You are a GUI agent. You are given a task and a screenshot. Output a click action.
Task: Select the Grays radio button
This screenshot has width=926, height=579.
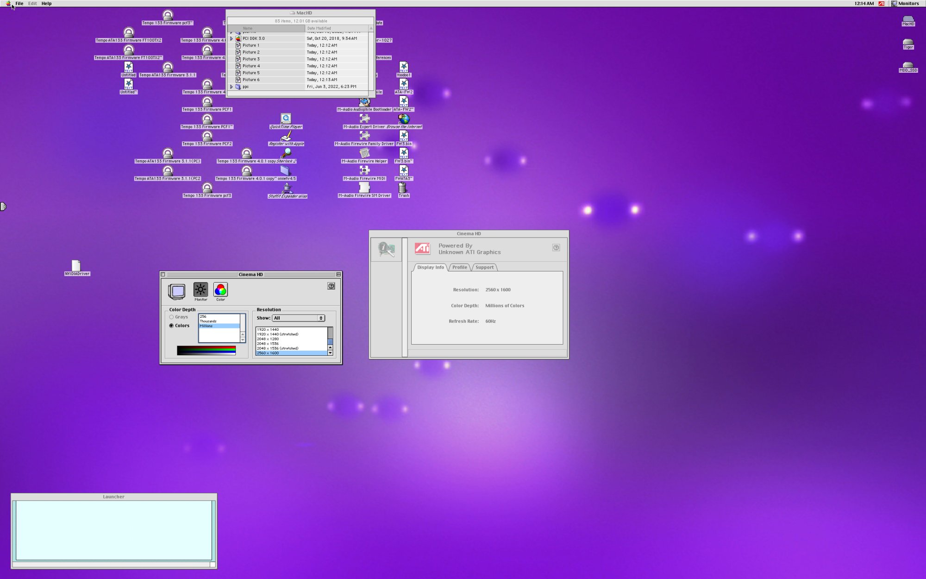[172, 317]
